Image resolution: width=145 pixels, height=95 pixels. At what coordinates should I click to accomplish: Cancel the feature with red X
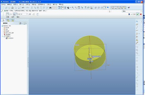pyautogui.click(x=141, y=14)
